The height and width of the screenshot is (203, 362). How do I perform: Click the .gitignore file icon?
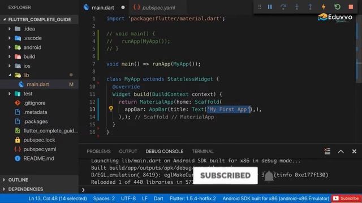click(x=18, y=103)
